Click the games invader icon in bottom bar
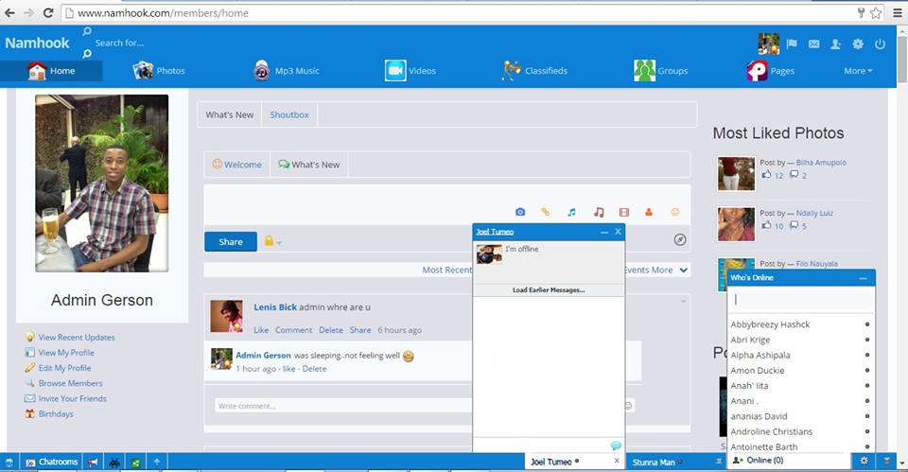The width and height of the screenshot is (908, 472). pos(114,463)
